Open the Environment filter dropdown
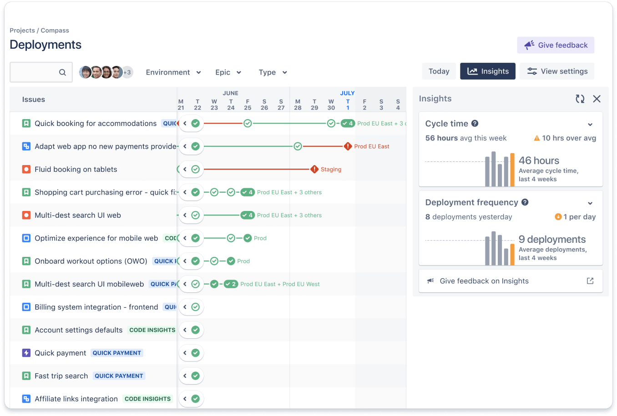Viewport: 617px width, 416px height. 173,72
